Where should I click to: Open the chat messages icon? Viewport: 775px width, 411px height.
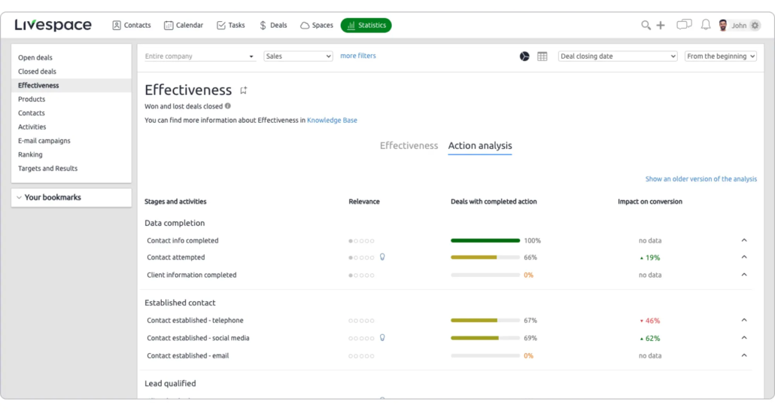pyautogui.click(x=684, y=25)
